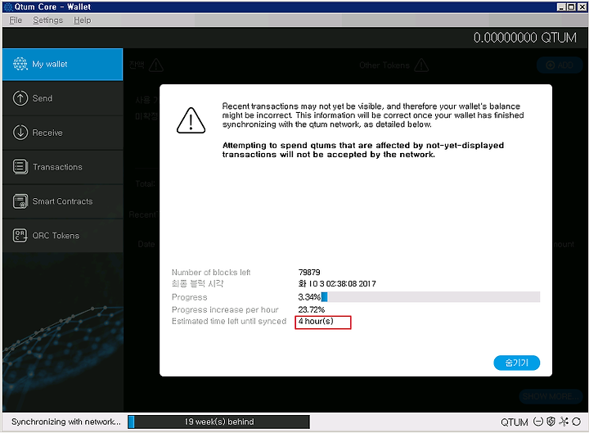
Task: Click the '4 hour(s)' estimated time value
Action: pyautogui.click(x=316, y=322)
